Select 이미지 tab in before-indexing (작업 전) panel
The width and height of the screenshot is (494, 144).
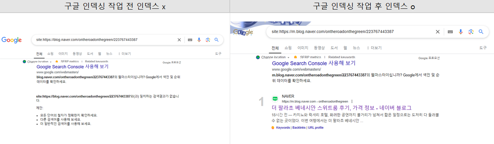pos(63,54)
